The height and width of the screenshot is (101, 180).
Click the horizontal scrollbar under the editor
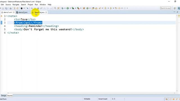91,93
